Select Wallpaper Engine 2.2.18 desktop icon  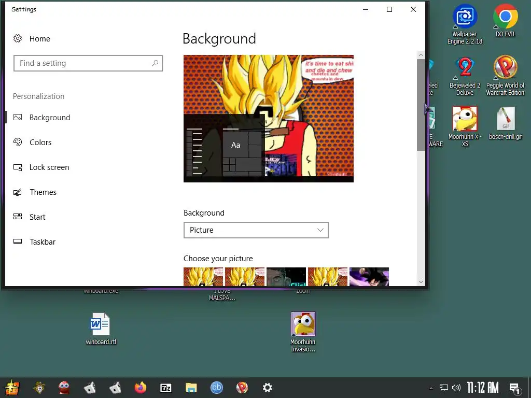465,24
